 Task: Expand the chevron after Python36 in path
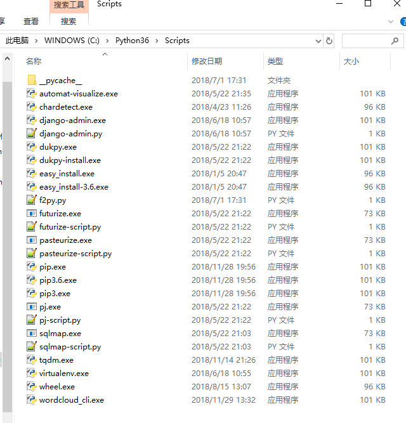(157, 41)
